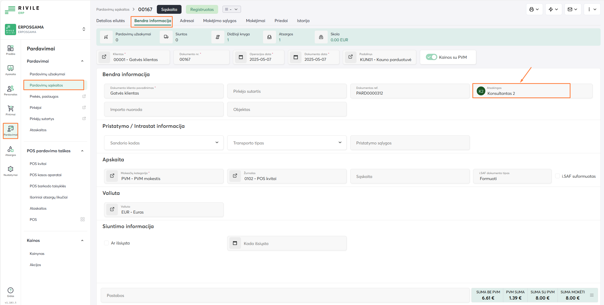Check the Ar išsiųsta checkbox
Screen dimensions: 604x305
click(x=106, y=243)
